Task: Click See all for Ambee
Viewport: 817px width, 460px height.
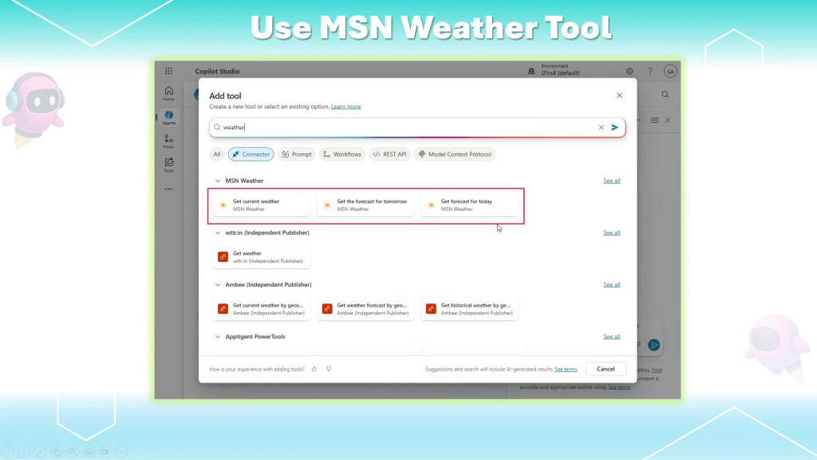Action: [612, 285]
